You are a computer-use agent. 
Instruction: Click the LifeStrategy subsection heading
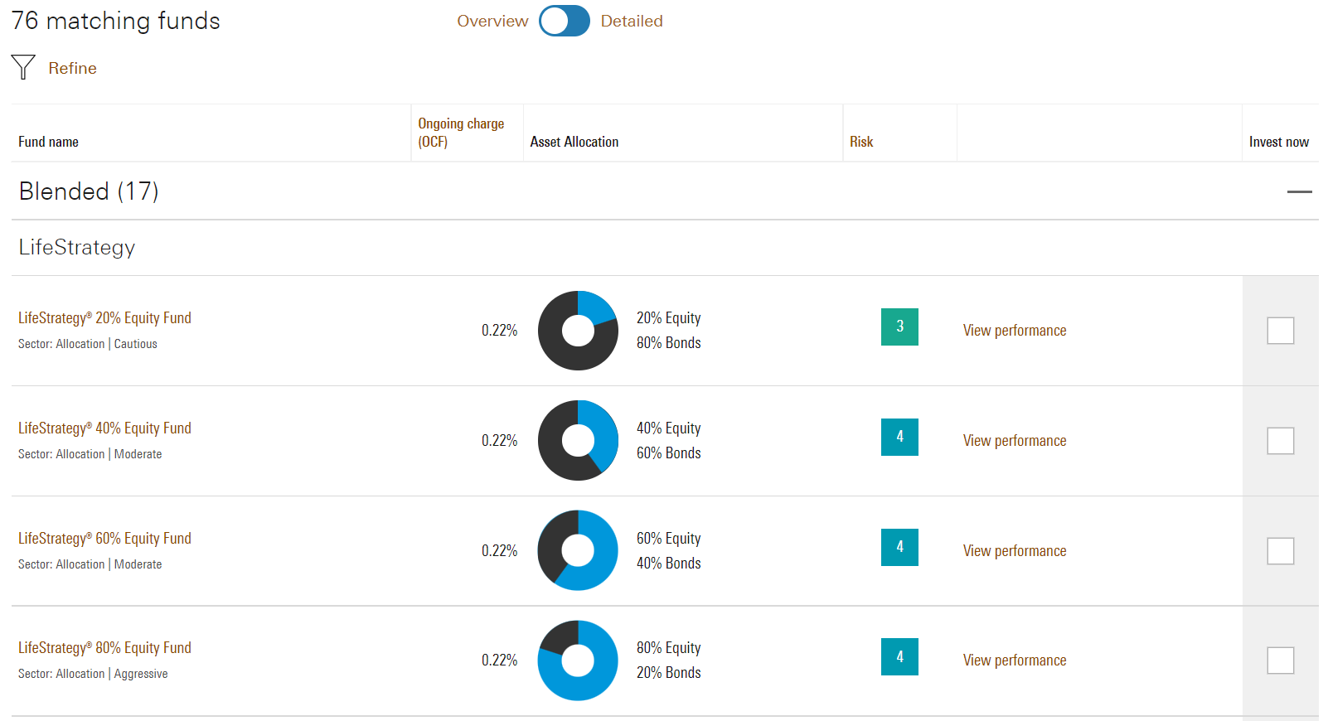point(77,247)
